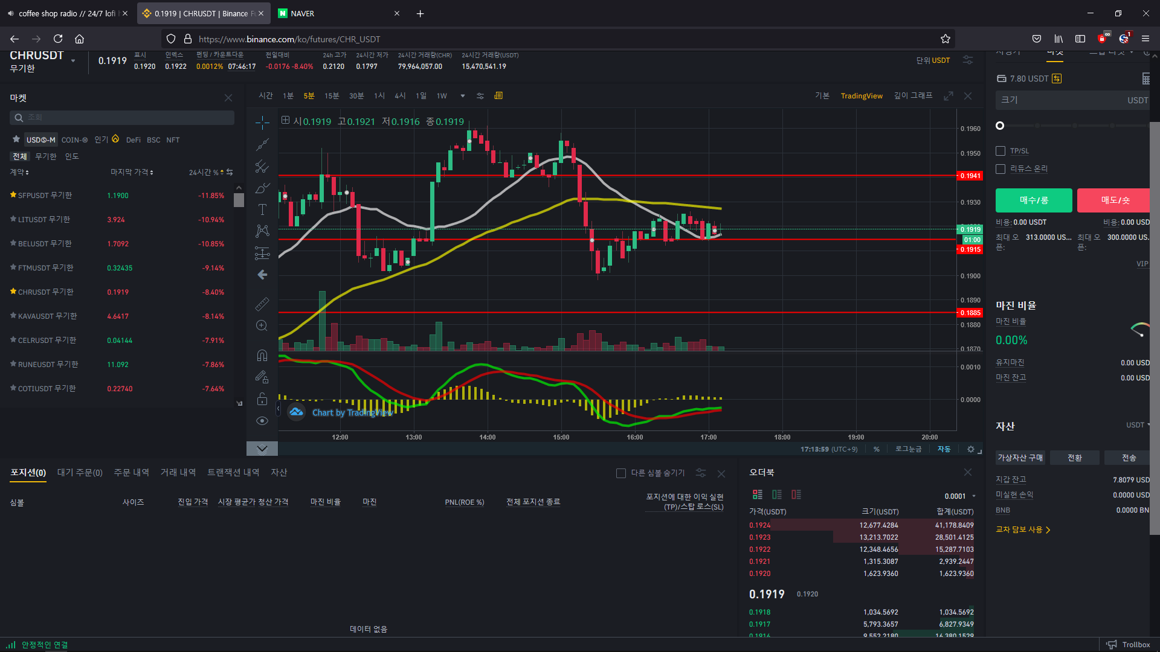Click the order size slider handle
The width and height of the screenshot is (1160, 652).
(1000, 126)
